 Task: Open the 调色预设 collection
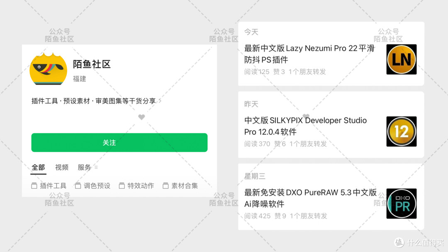(93, 186)
